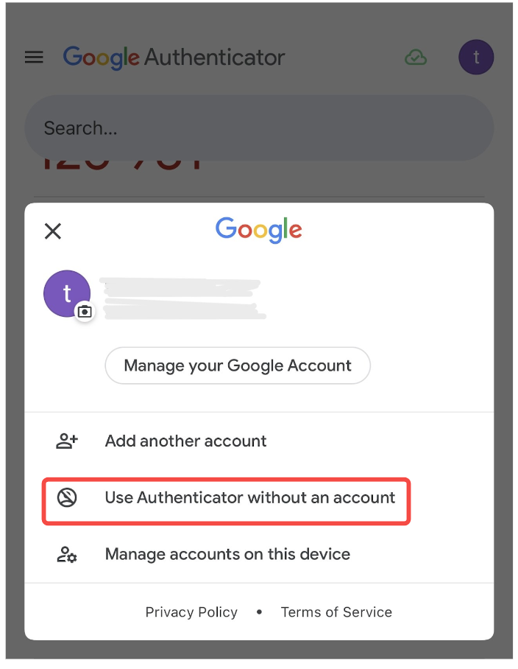Open the Terms of Service link
518x669 pixels.
tap(336, 612)
